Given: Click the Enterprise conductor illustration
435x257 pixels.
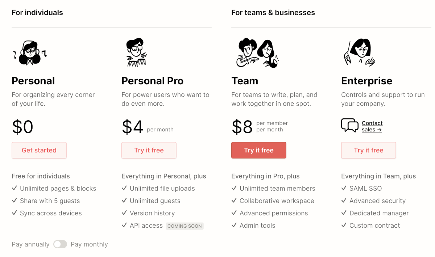Looking at the screenshot, I should (359, 52).
